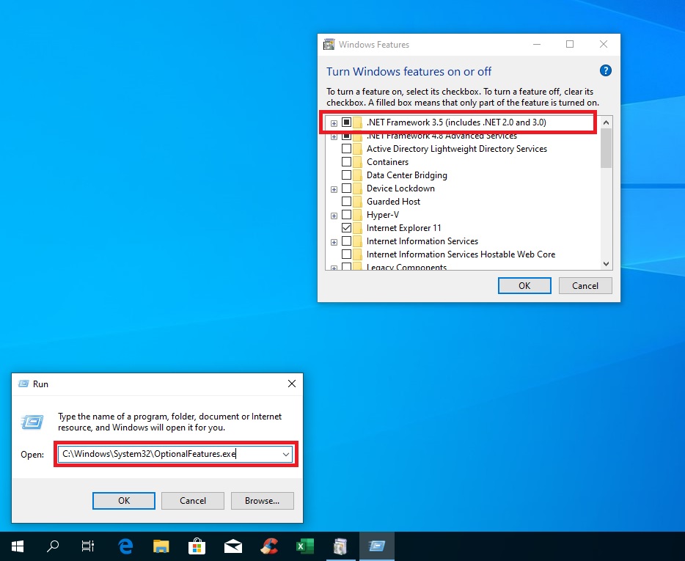Viewport: 685px width, 561px height.
Task: Click OK in Windows Features dialog
Action: (x=524, y=286)
